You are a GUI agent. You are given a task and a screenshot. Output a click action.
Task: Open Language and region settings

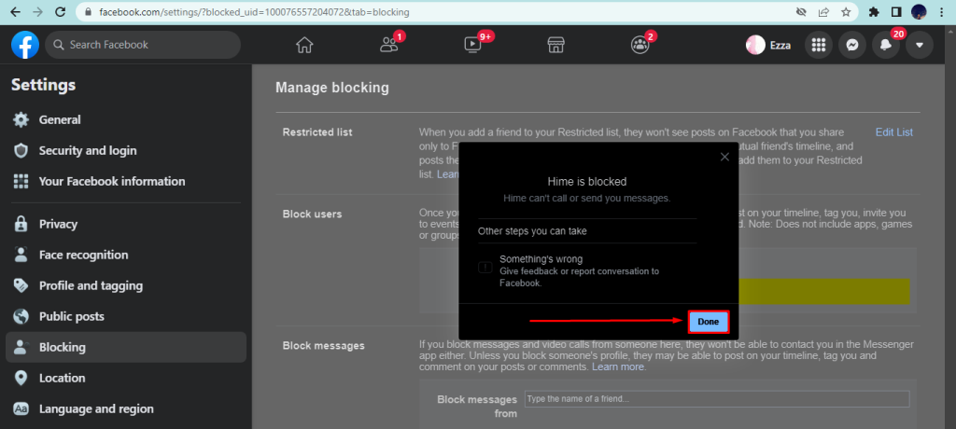(126, 408)
